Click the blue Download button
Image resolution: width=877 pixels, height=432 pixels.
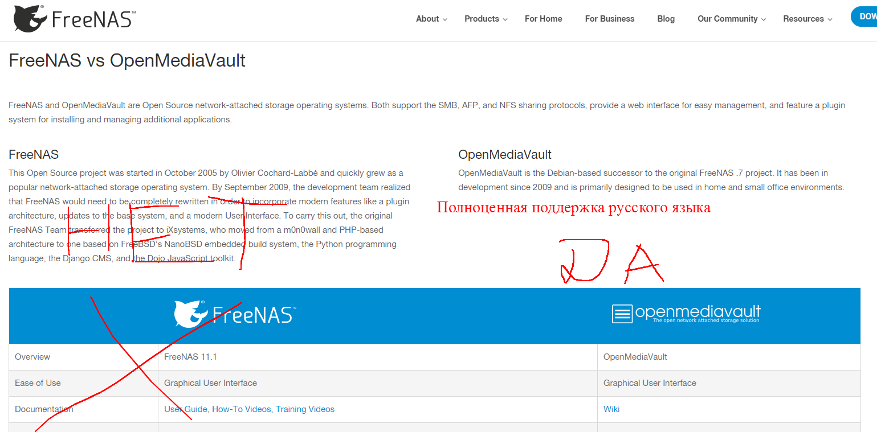[864, 17]
